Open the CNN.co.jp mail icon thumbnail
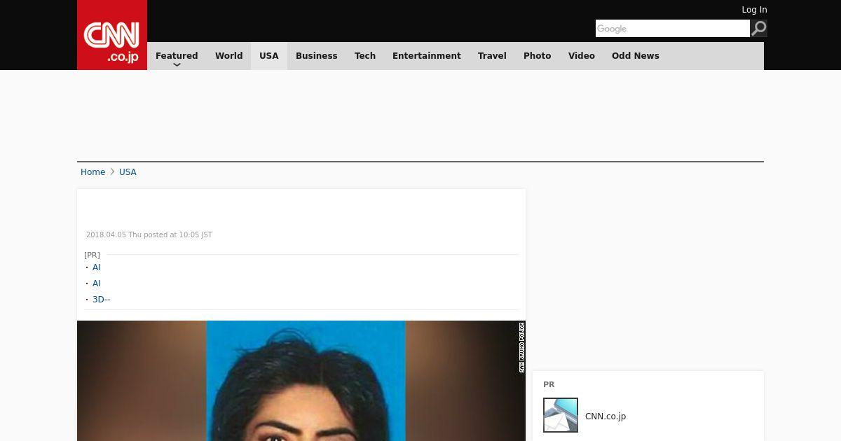841x441 pixels. click(561, 415)
